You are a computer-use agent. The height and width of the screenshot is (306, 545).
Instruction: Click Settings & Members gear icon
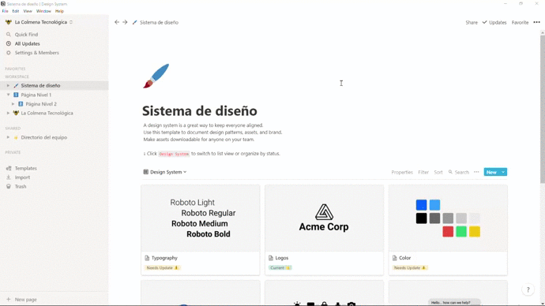coord(9,53)
